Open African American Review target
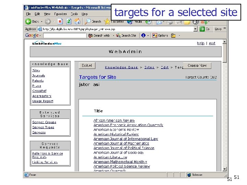This screenshot has width=247, height=185. pos(114,120)
